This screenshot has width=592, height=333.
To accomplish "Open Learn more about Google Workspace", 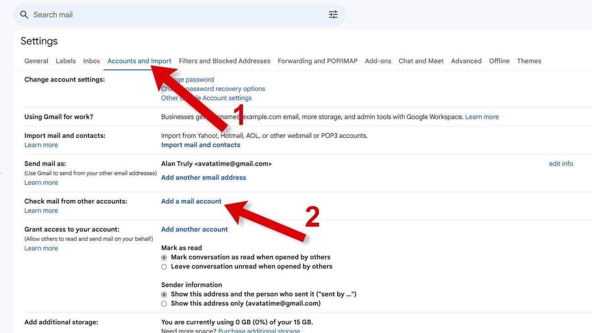I will click(x=482, y=117).
